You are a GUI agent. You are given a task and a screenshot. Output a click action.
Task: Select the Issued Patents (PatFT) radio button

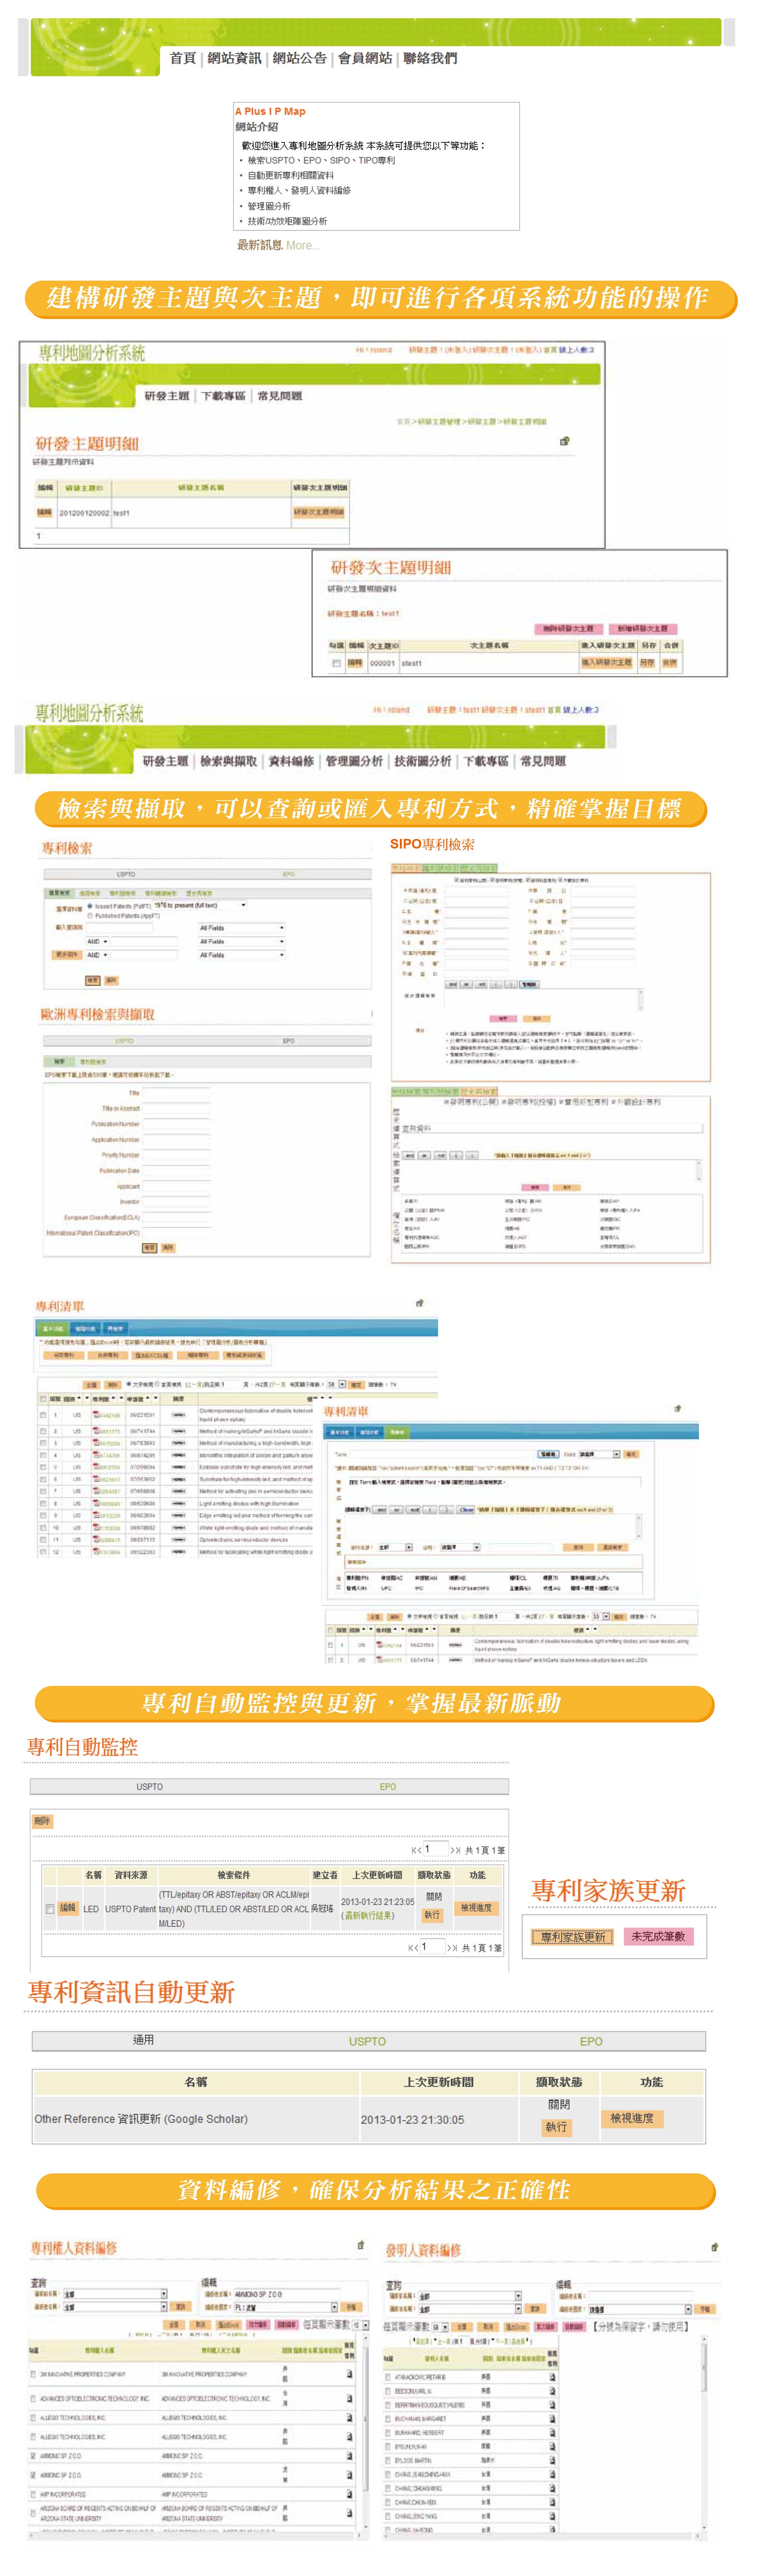point(90,906)
